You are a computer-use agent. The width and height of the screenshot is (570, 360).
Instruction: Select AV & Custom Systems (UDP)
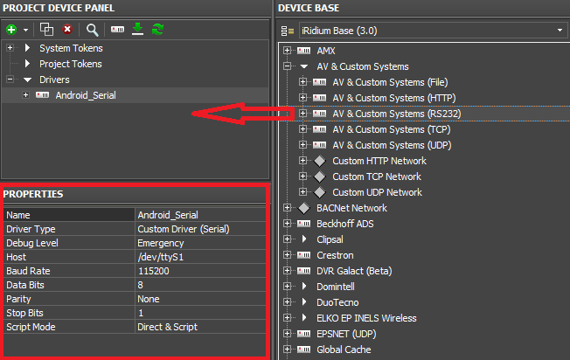pyautogui.click(x=392, y=145)
